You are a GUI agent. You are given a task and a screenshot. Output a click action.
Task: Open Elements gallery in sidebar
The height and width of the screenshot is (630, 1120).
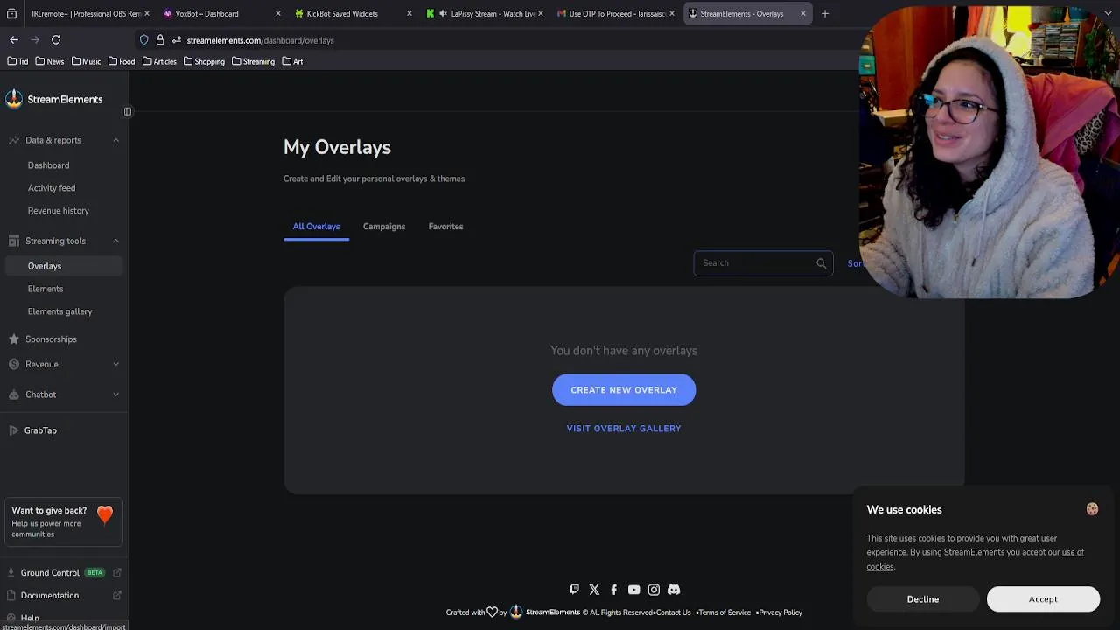[59, 311]
